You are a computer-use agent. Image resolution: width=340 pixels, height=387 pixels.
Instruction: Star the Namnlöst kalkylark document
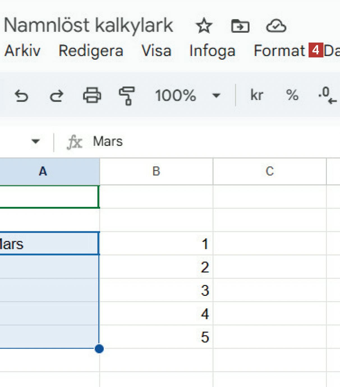tap(204, 26)
